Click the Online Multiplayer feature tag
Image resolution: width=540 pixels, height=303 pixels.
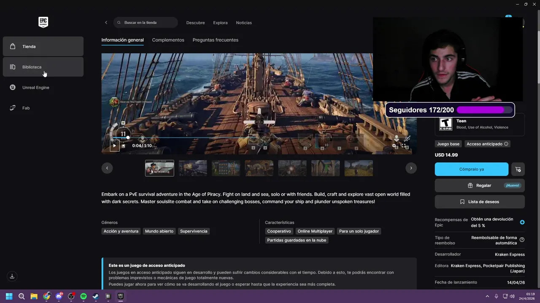[315, 231]
